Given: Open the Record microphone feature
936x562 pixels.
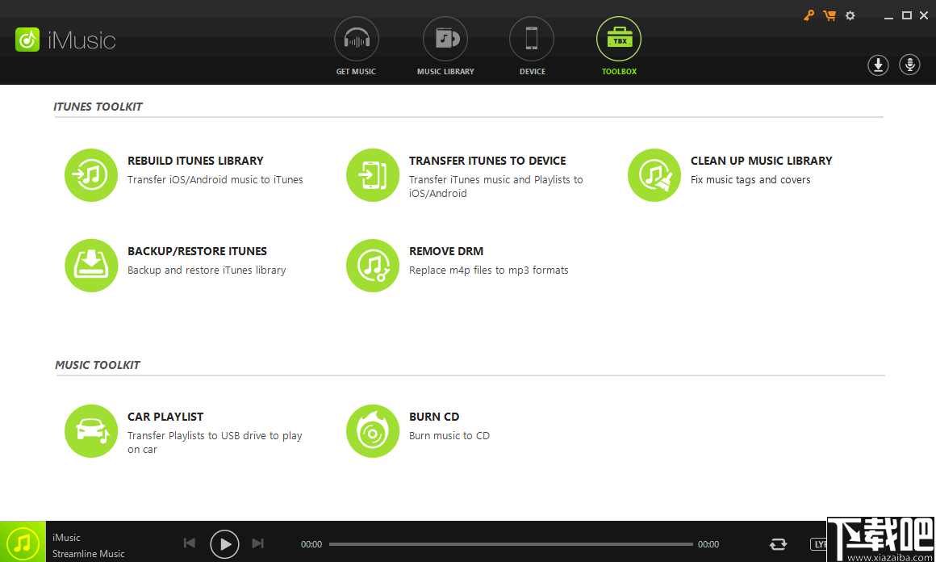Looking at the screenshot, I should click(909, 65).
